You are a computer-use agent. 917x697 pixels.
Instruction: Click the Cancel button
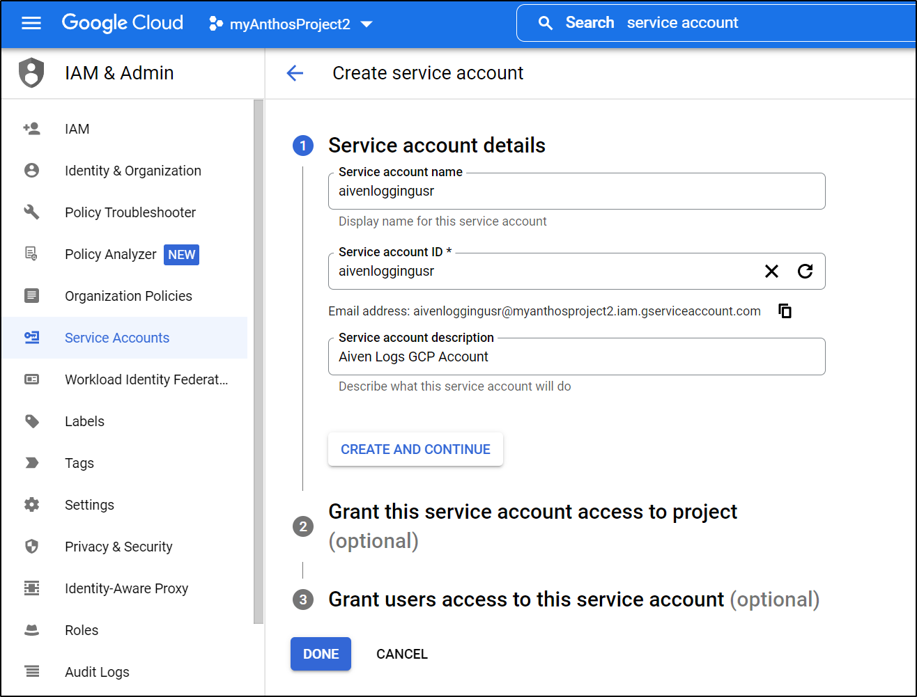[402, 654]
